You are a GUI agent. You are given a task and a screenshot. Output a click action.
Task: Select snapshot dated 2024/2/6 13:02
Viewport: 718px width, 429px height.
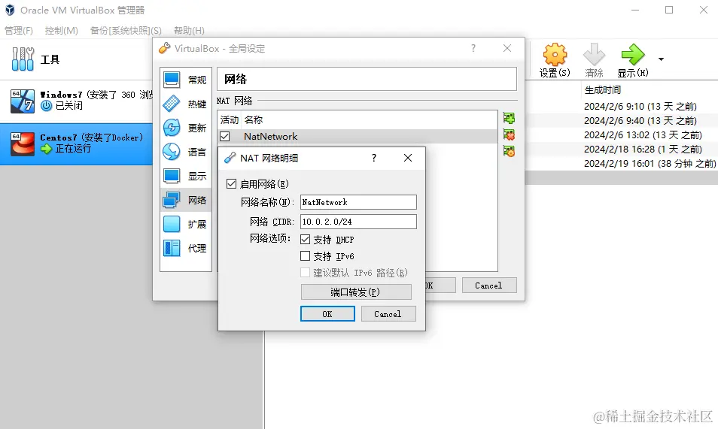(x=643, y=135)
